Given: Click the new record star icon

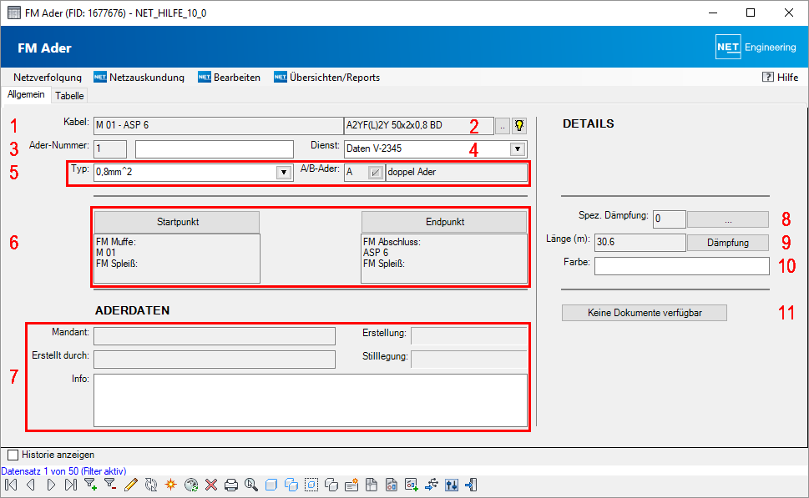Looking at the screenshot, I should tap(170, 485).
